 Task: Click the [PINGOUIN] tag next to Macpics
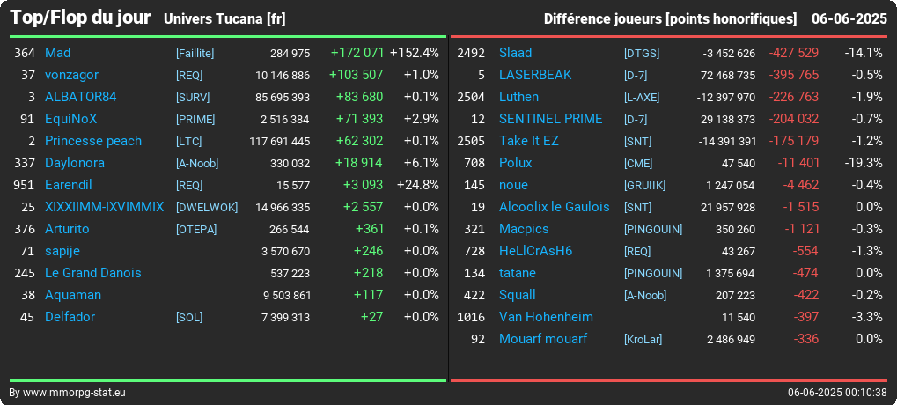653,230
